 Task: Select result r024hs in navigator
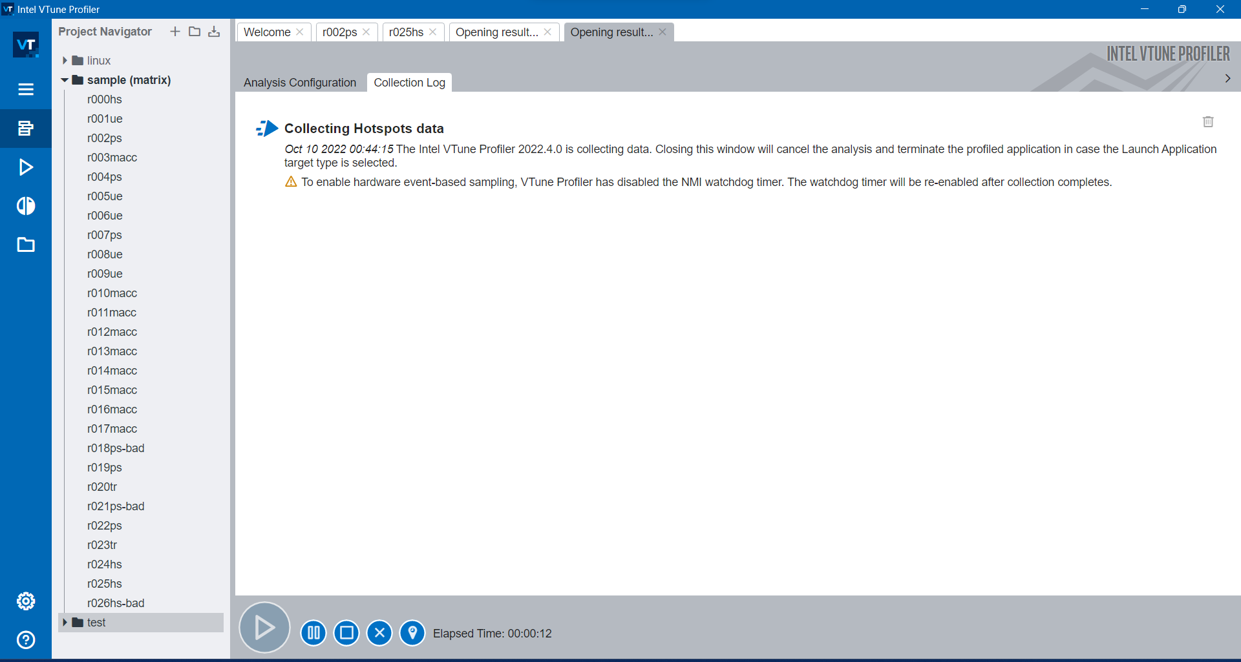[105, 564]
